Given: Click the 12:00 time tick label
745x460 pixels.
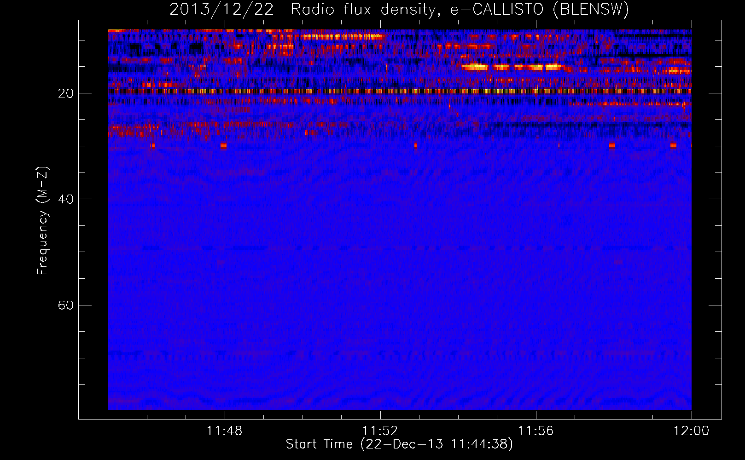Looking at the screenshot, I should coord(692,431).
